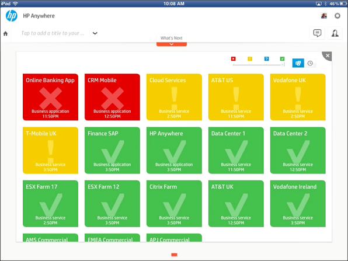348x261 pixels.
Task: Expand the What's Next orange tab
Action: [172, 44]
